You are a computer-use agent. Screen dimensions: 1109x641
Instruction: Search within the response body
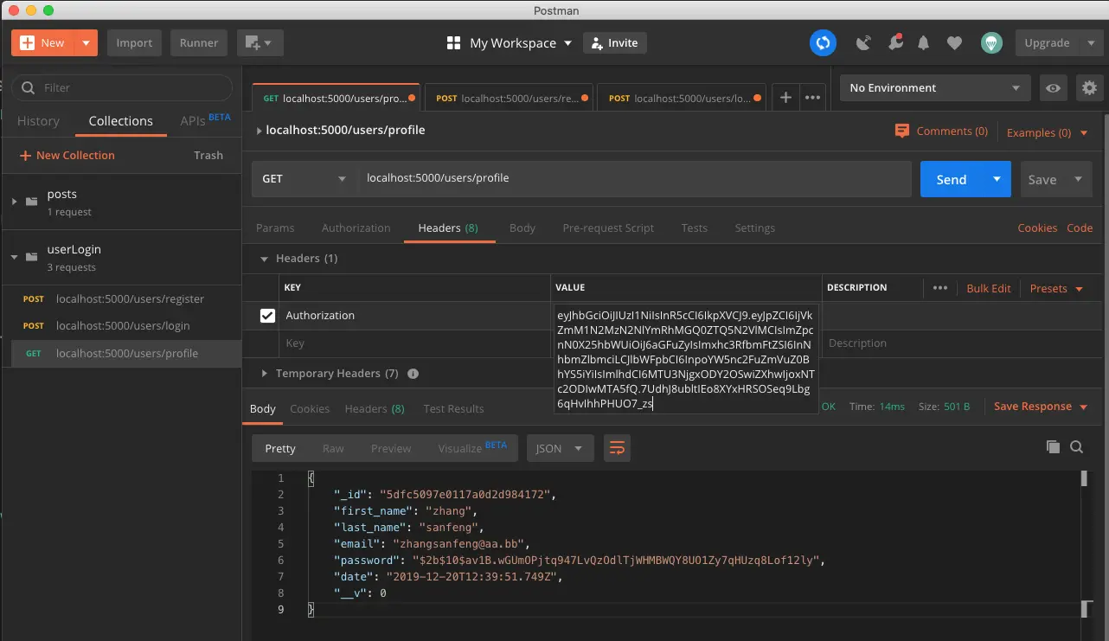pyautogui.click(x=1077, y=447)
